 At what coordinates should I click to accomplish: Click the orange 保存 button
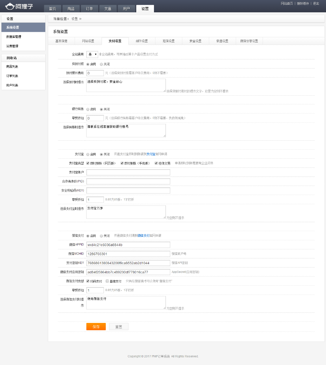coord(96,327)
